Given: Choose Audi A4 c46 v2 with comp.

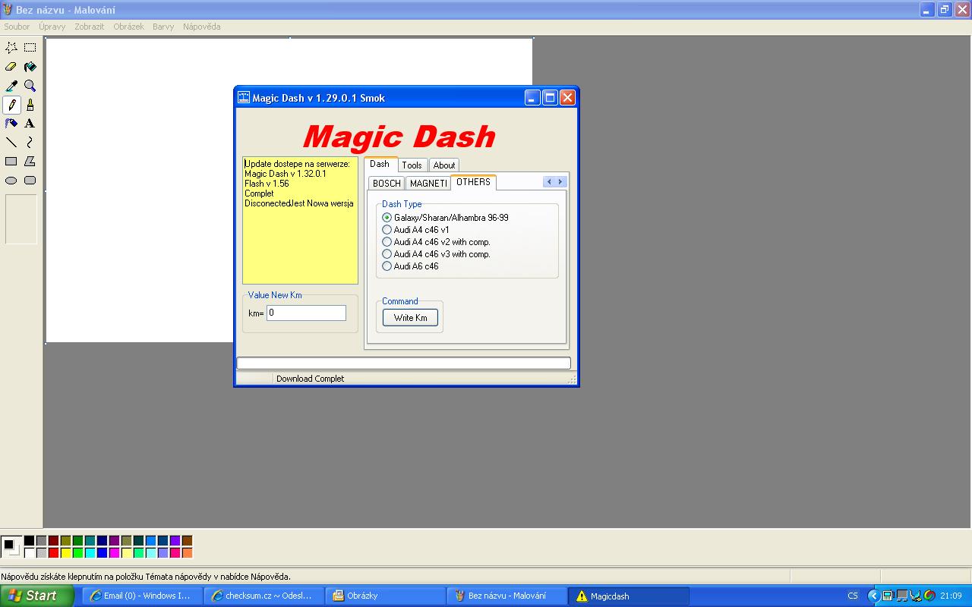Looking at the screenshot, I should click(436, 242).
